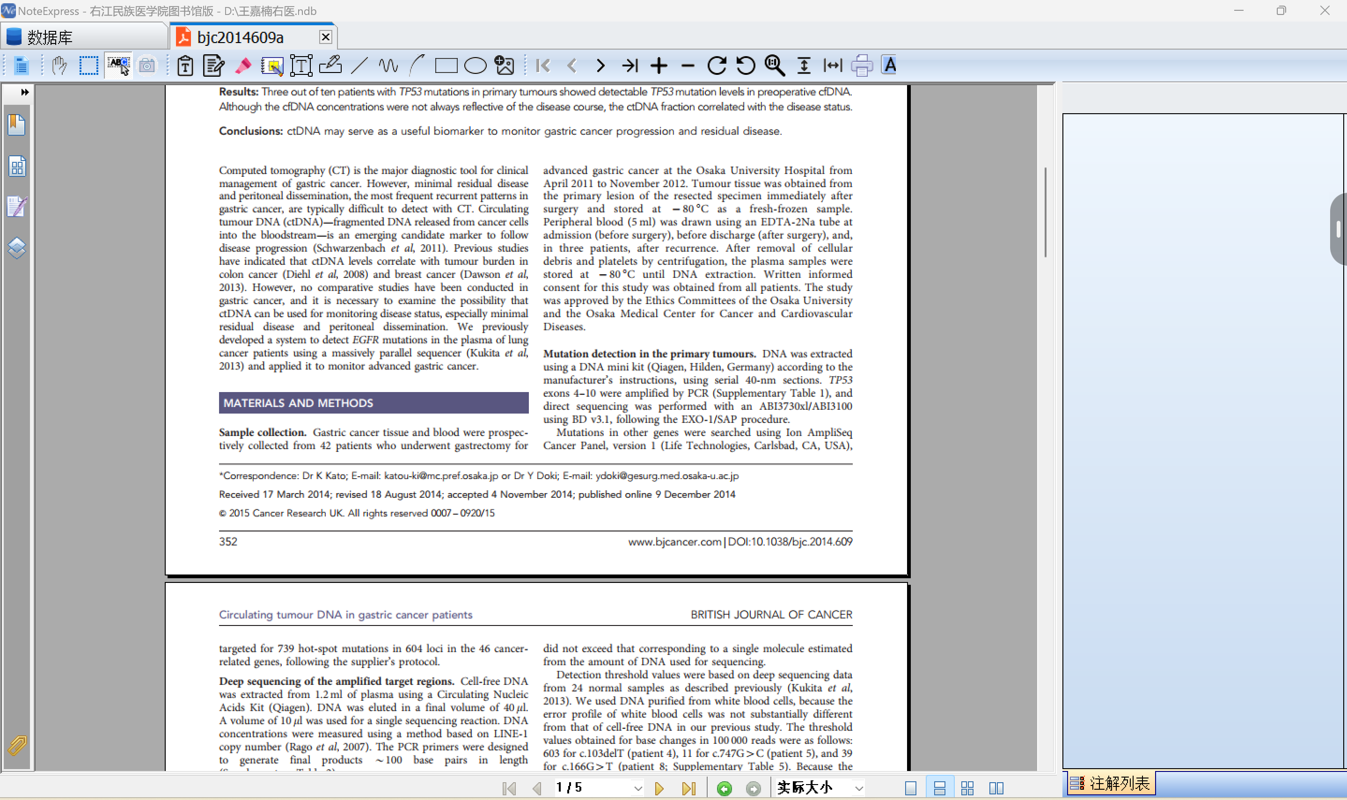This screenshot has height=800, width=1347.
Task: Enable two-page facing layout
Action: [x=996, y=788]
